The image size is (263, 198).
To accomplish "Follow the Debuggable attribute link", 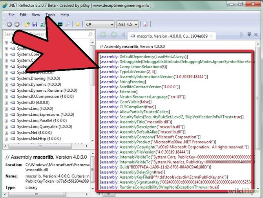I will (x=130, y=62).
